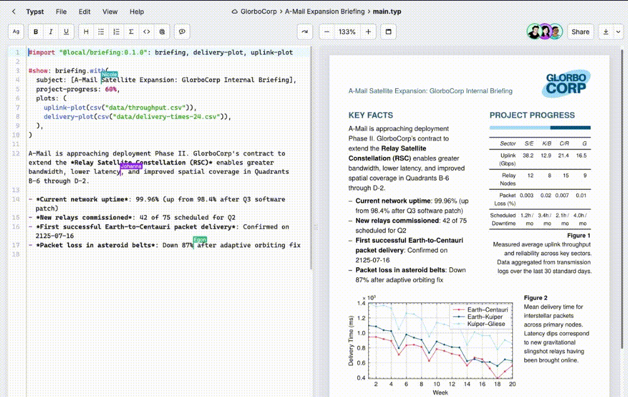Click the Share button
The image size is (628, 397).
[580, 32]
